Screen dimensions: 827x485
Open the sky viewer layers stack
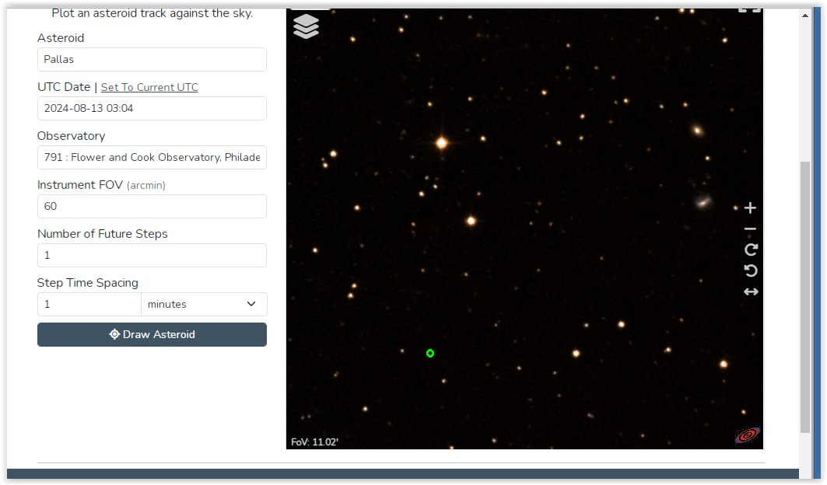(306, 26)
